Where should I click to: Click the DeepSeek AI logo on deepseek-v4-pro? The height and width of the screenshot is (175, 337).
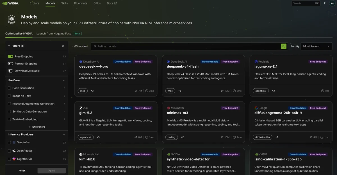(81, 62)
